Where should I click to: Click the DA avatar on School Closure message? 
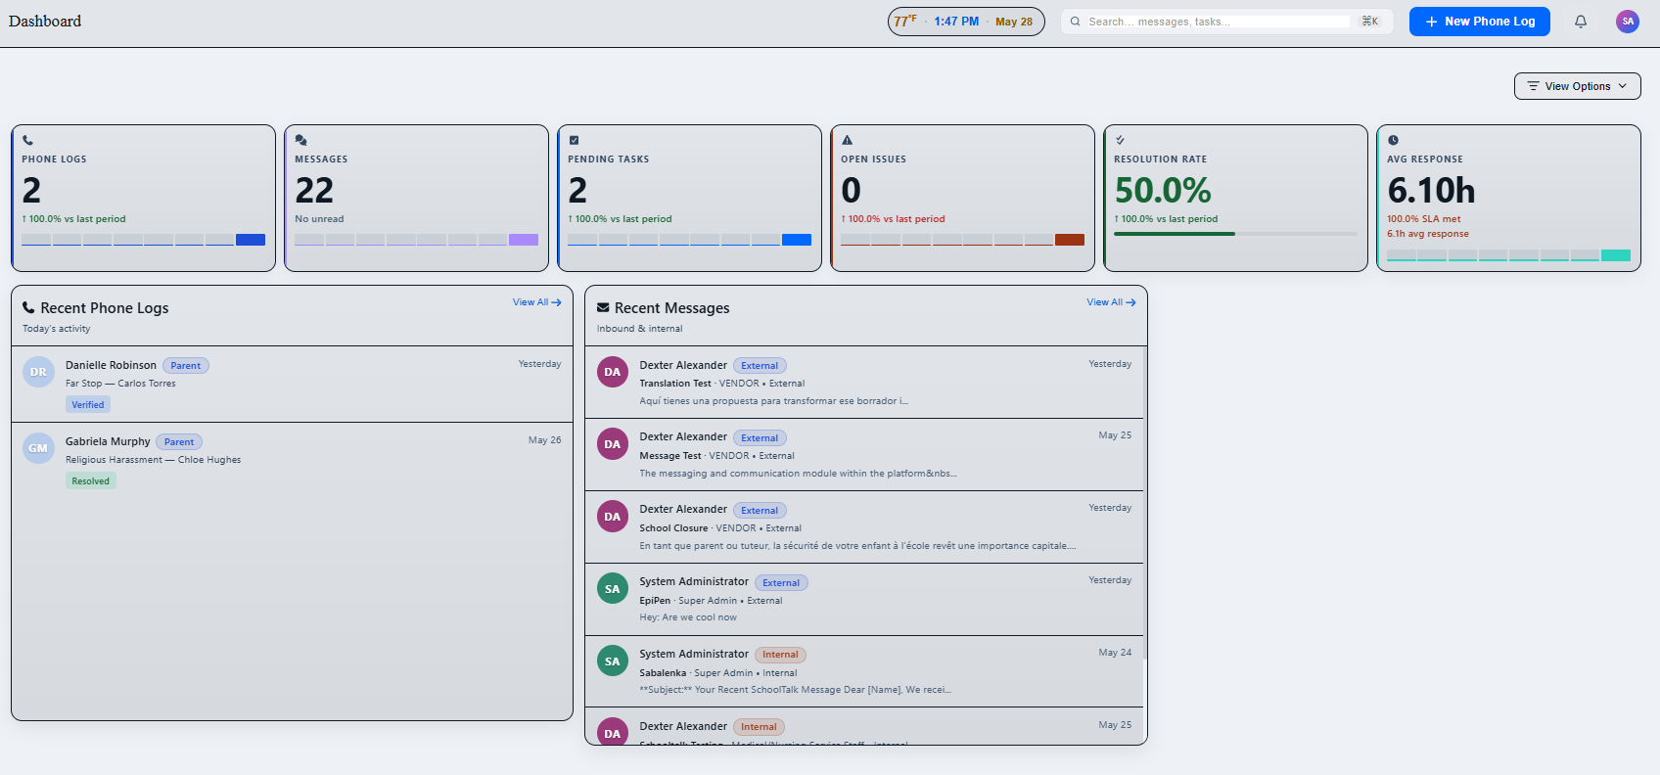[x=613, y=517]
